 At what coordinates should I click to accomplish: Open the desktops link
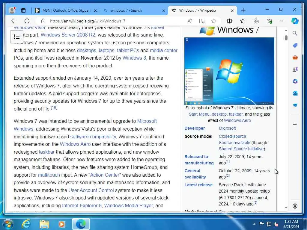(x=86, y=50)
